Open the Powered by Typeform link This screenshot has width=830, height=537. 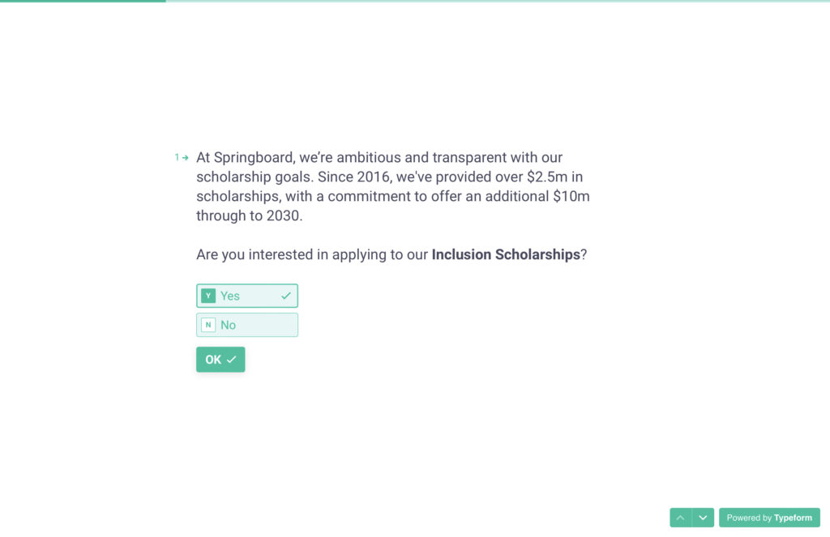pos(769,518)
